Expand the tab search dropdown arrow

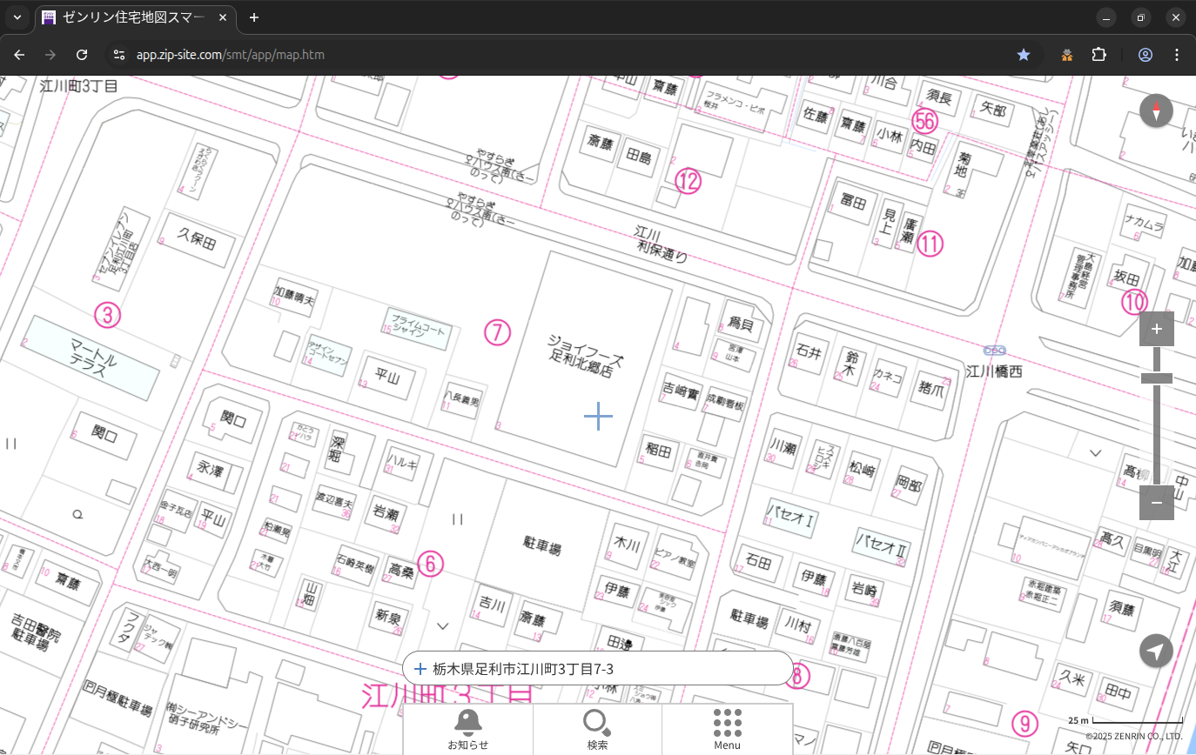(17, 17)
